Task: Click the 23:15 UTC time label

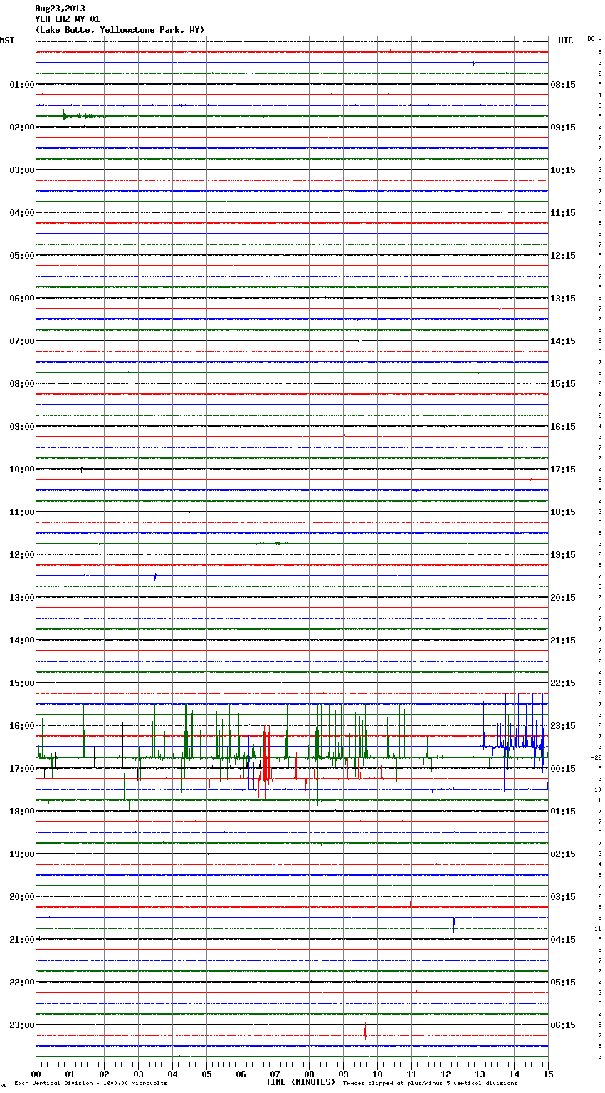Action: point(563,726)
